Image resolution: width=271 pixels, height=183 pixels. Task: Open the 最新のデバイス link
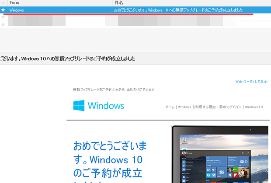[230, 107]
